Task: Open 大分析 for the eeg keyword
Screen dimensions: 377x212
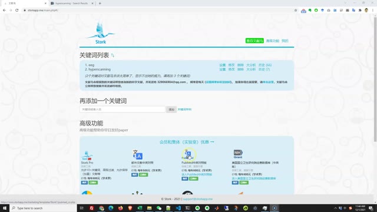Action: pyautogui.click(x=251, y=65)
